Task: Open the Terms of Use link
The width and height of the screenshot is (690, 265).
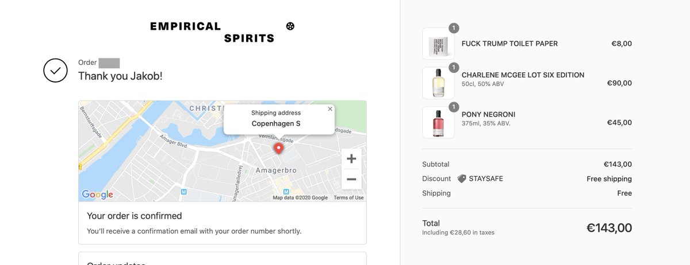Action: pyautogui.click(x=348, y=198)
